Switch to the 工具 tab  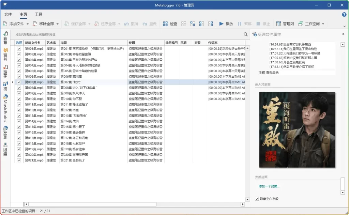click(x=38, y=14)
